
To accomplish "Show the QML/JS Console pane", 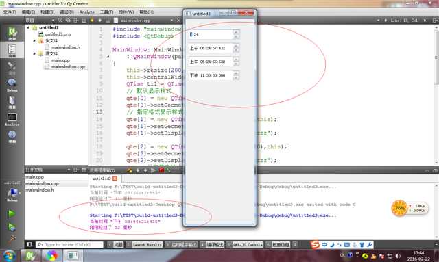I will pos(245,245).
